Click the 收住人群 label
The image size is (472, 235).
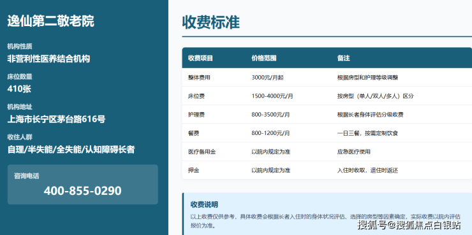tap(20, 137)
